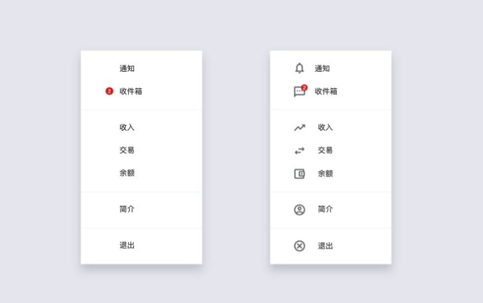Click the wallet icon beside 余额
The width and height of the screenshot is (483, 303).
pos(300,174)
